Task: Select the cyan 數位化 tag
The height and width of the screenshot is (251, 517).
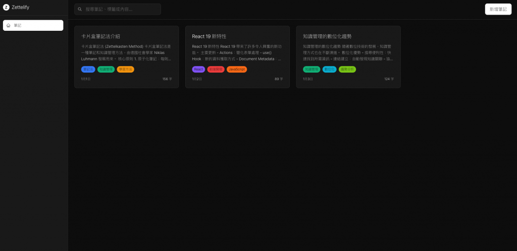Action: point(329,70)
